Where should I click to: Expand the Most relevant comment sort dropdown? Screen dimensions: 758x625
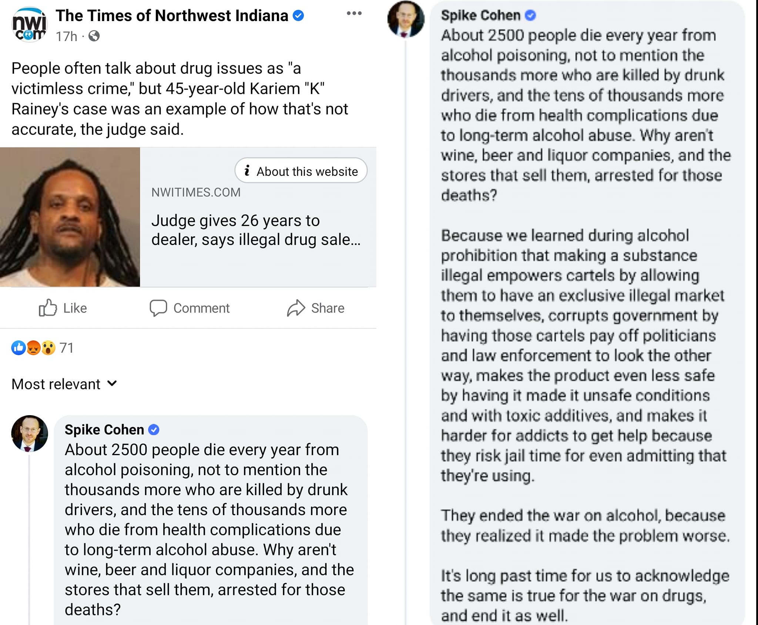point(64,384)
